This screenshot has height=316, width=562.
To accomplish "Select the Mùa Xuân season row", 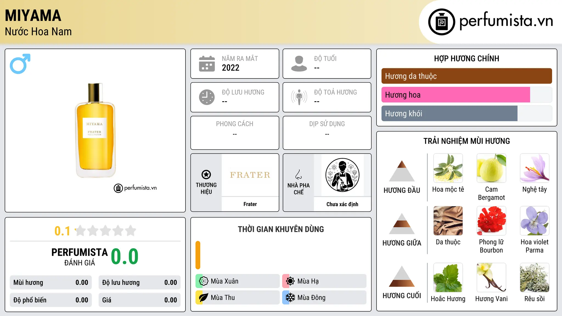I will [x=237, y=281].
